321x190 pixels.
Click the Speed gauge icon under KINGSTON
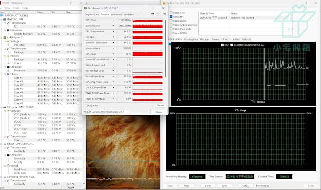point(8,166)
